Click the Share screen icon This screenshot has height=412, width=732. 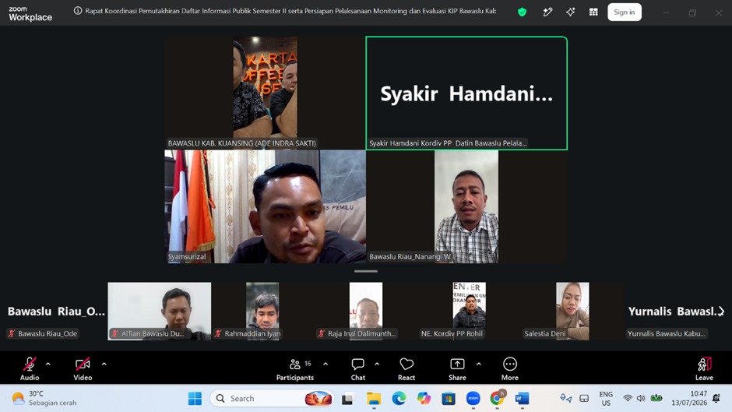pyautogui.click(x=457, y=369)
